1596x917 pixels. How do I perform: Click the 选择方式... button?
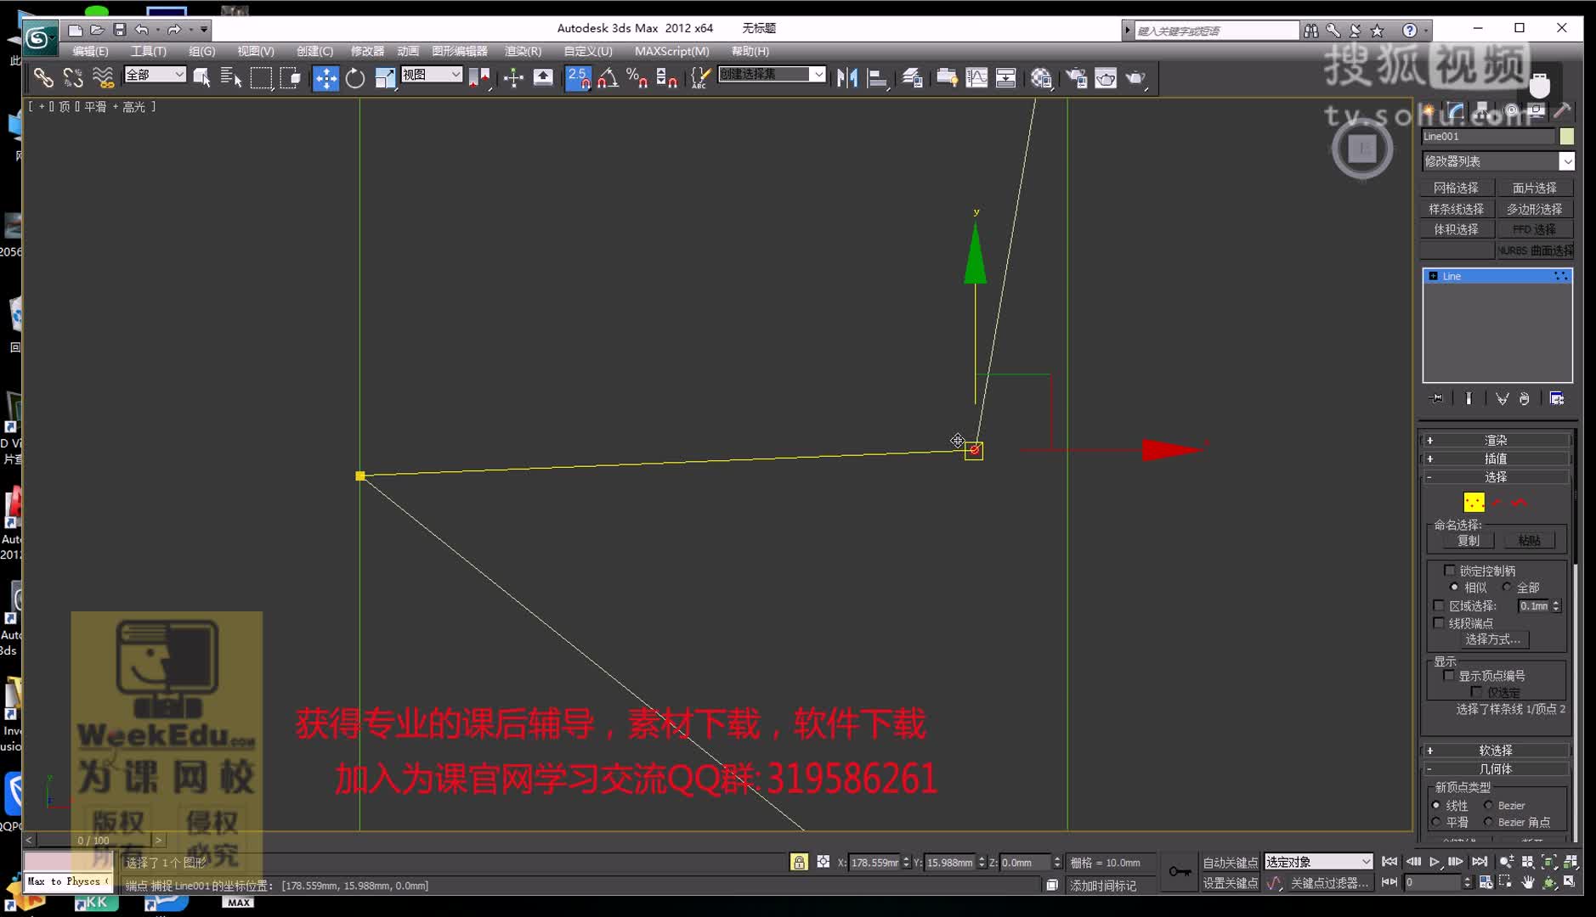1492,639
